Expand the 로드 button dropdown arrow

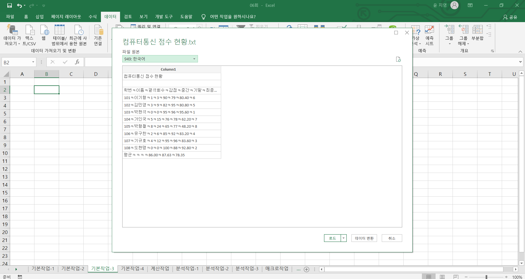tap(343, 238)
